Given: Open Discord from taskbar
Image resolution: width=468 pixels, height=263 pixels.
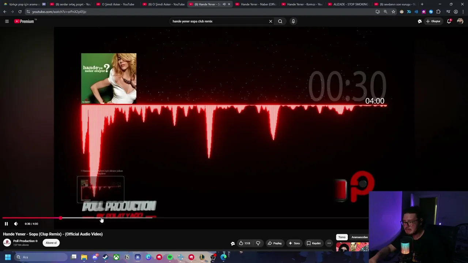Looking at the screenshot, I should click(x=95, y=257).
